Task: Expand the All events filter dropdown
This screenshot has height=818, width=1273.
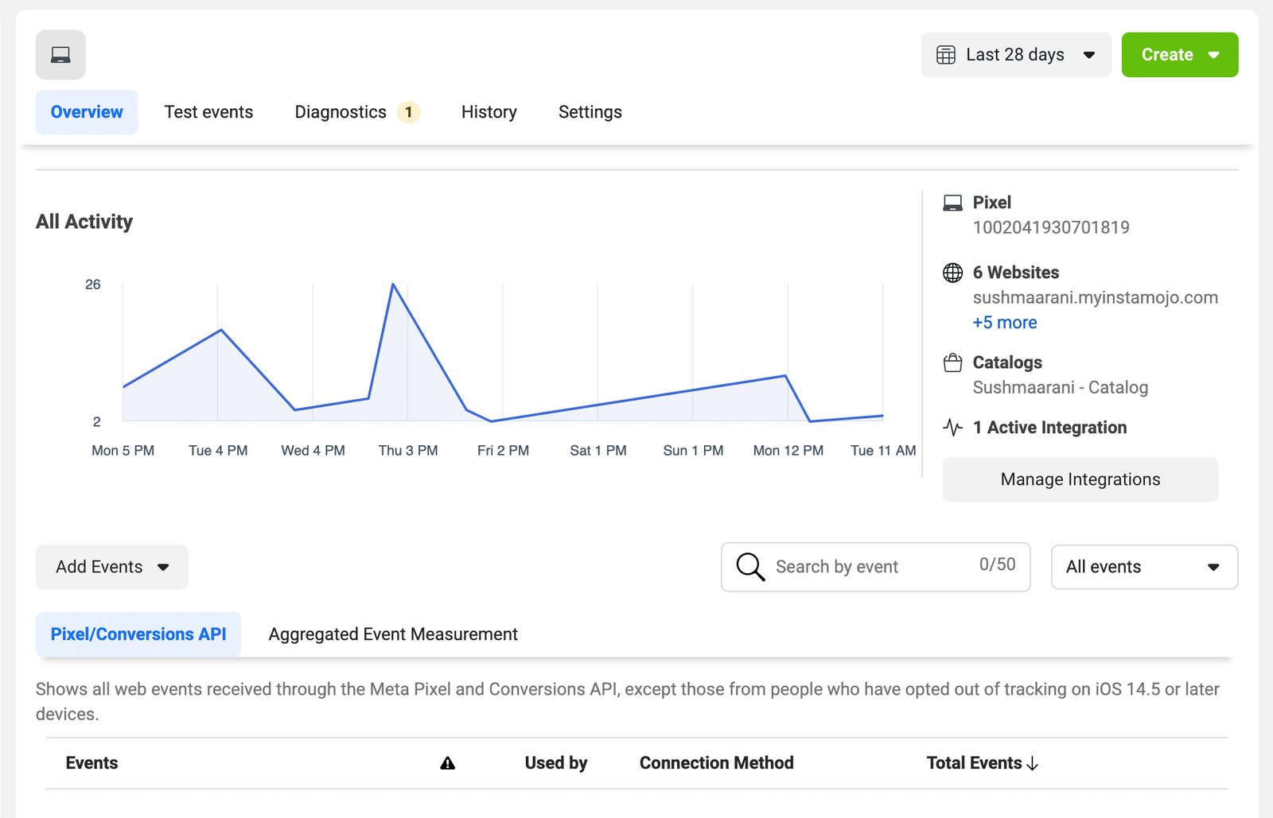Action: pyautogui.click(x=1143, y=567)
